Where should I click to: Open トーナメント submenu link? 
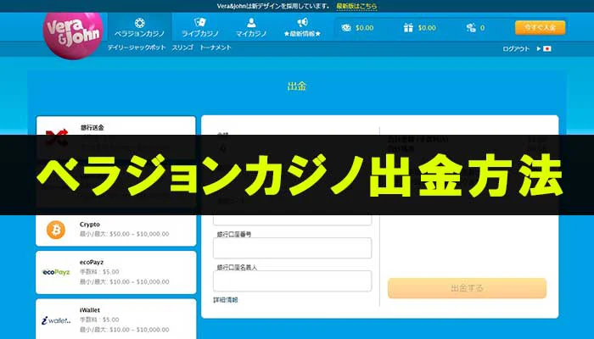(x=216, y=48)
